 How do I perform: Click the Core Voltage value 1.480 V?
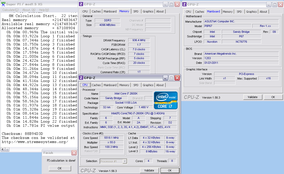coord(144,107)
